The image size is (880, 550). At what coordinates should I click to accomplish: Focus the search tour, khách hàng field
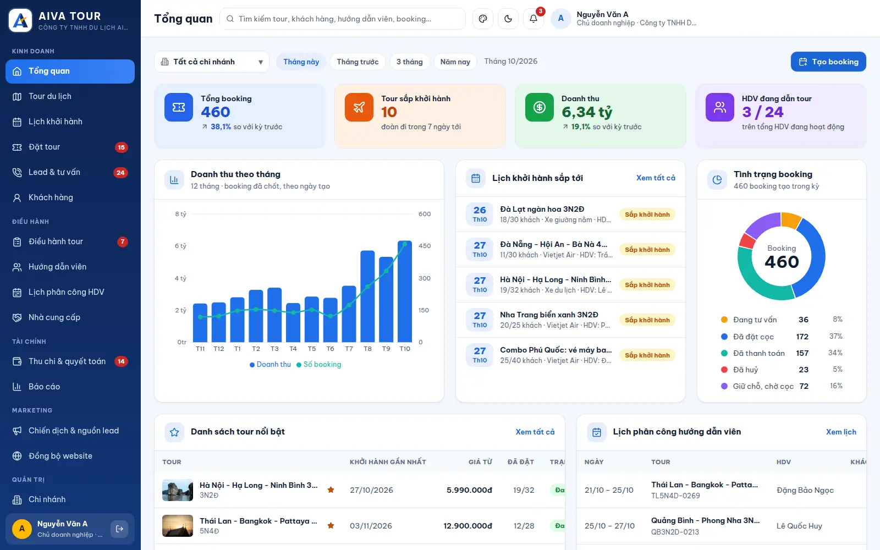343,19
